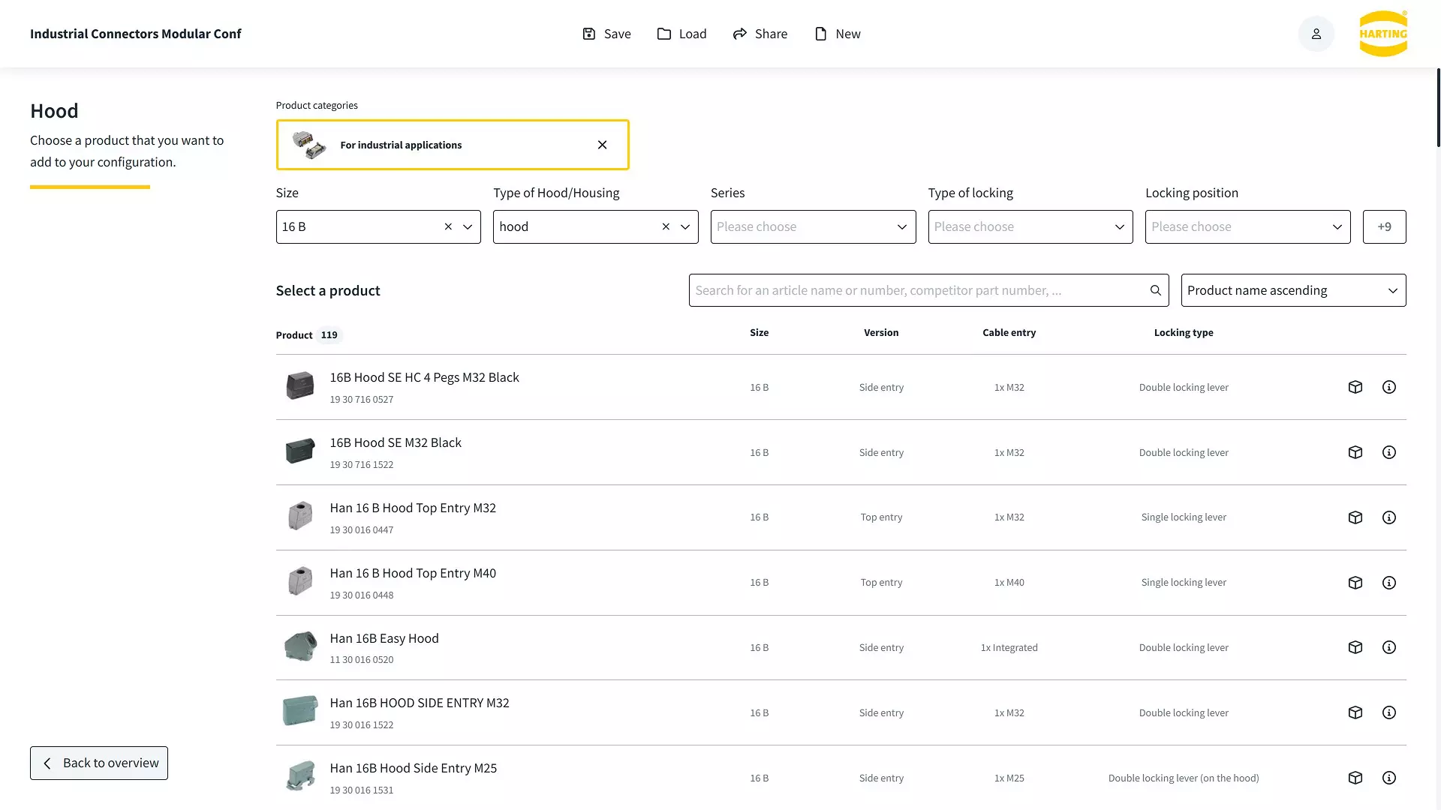Click the 1x Integrated cable entry cell
Image resolution: width=1441 pixels, height=810 pixels.
pyautogui.click(x=1009, y=648)
